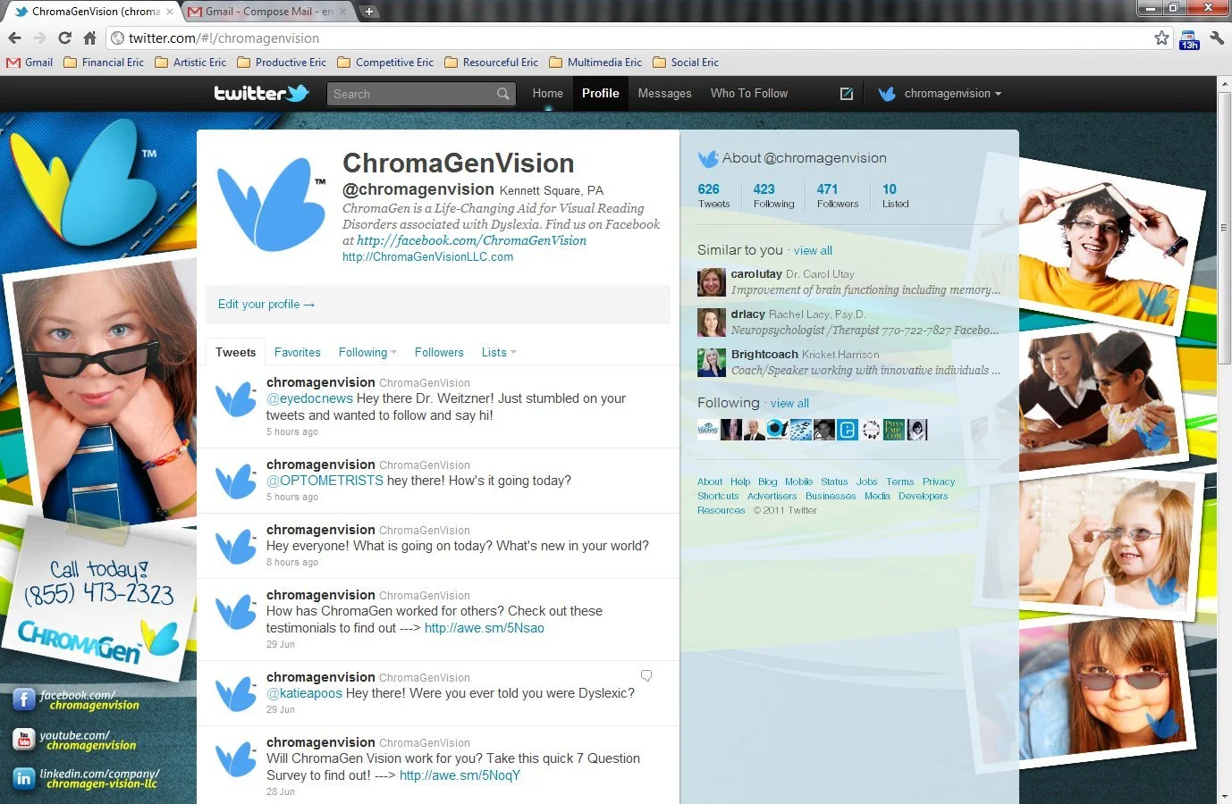
Task: Open Productive Eric bookmark folder
Action: [282, 63]
